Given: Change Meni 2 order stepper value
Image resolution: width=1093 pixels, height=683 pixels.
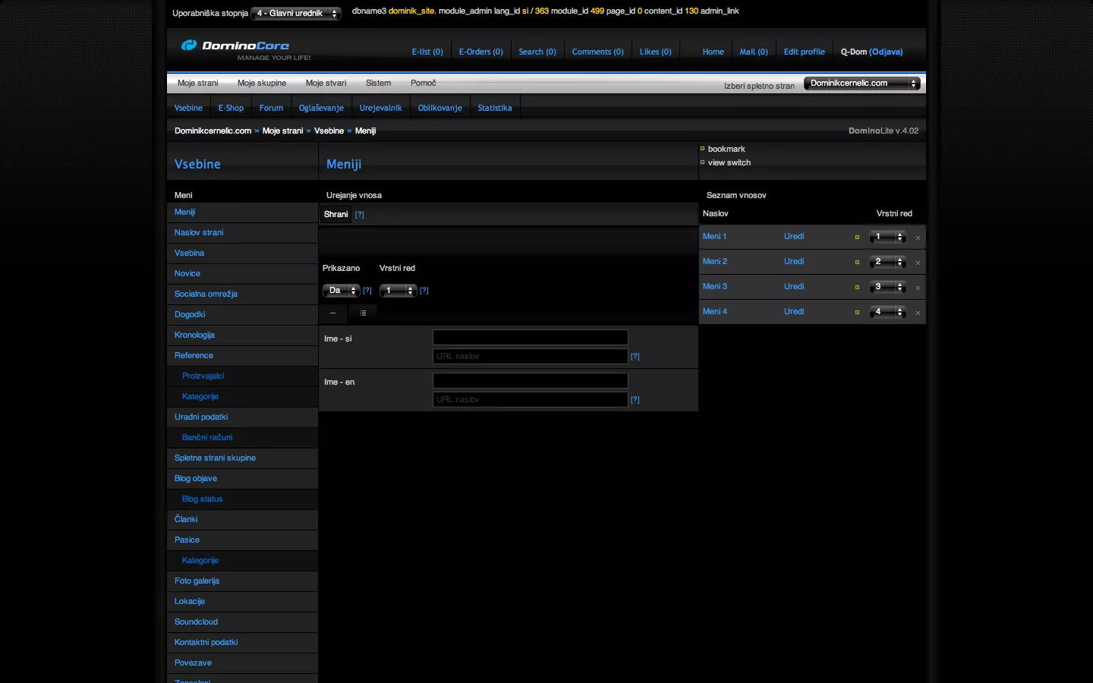Looking at the screenshot, I should (887, 262).
